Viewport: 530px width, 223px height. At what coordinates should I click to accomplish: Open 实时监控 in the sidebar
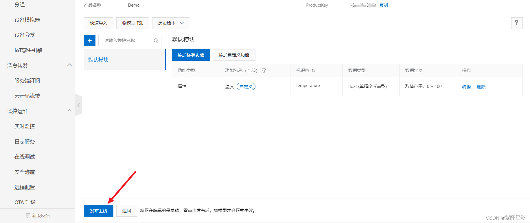25,126
